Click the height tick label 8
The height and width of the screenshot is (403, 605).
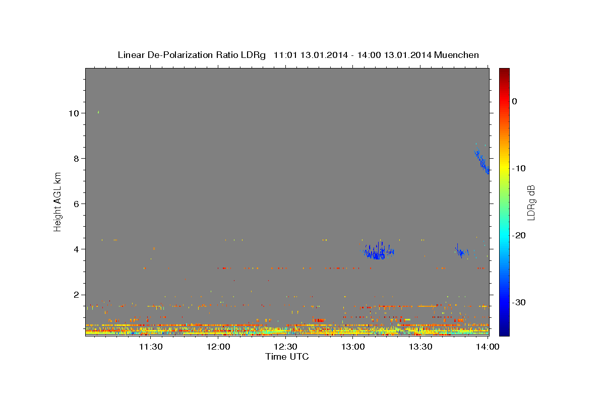[x=76, y=159]
